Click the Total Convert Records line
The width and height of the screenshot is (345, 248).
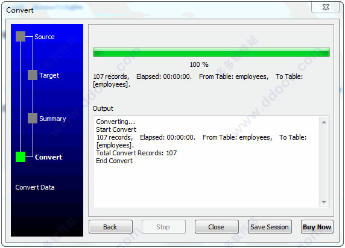click(x=136, y=153)
